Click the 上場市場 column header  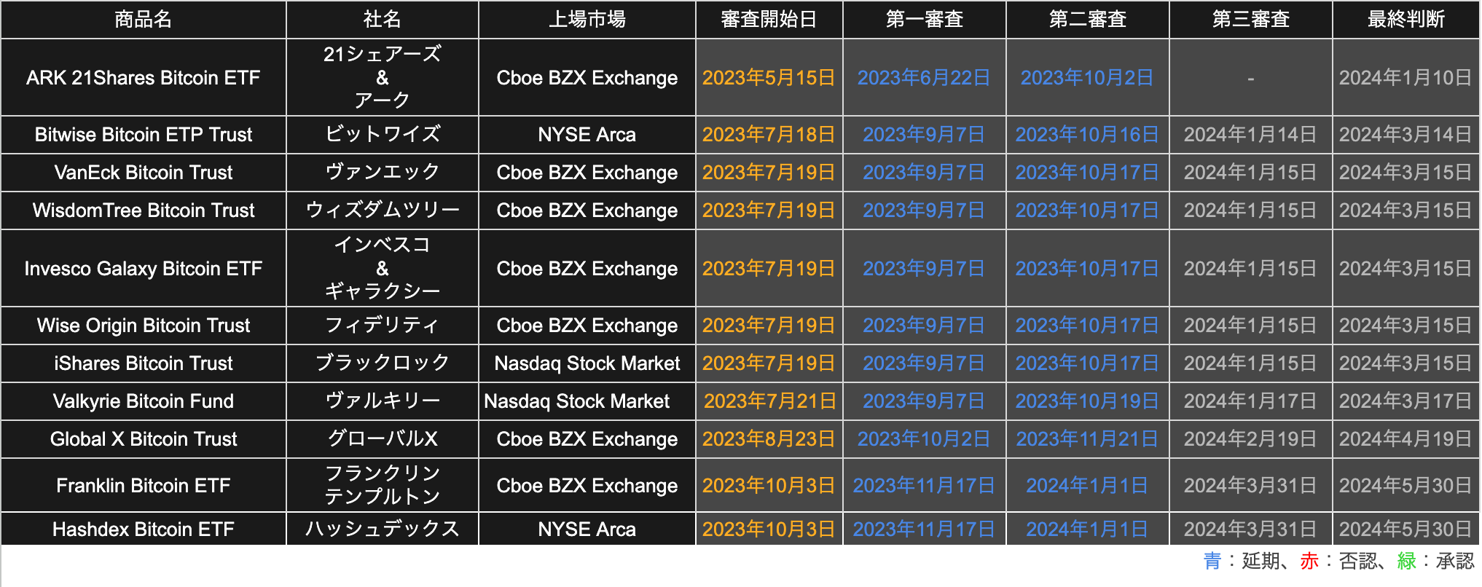point(587,20)
